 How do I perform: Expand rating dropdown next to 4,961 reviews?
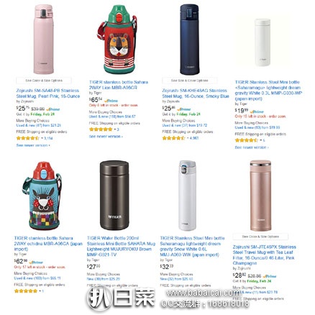click(188, 138)
